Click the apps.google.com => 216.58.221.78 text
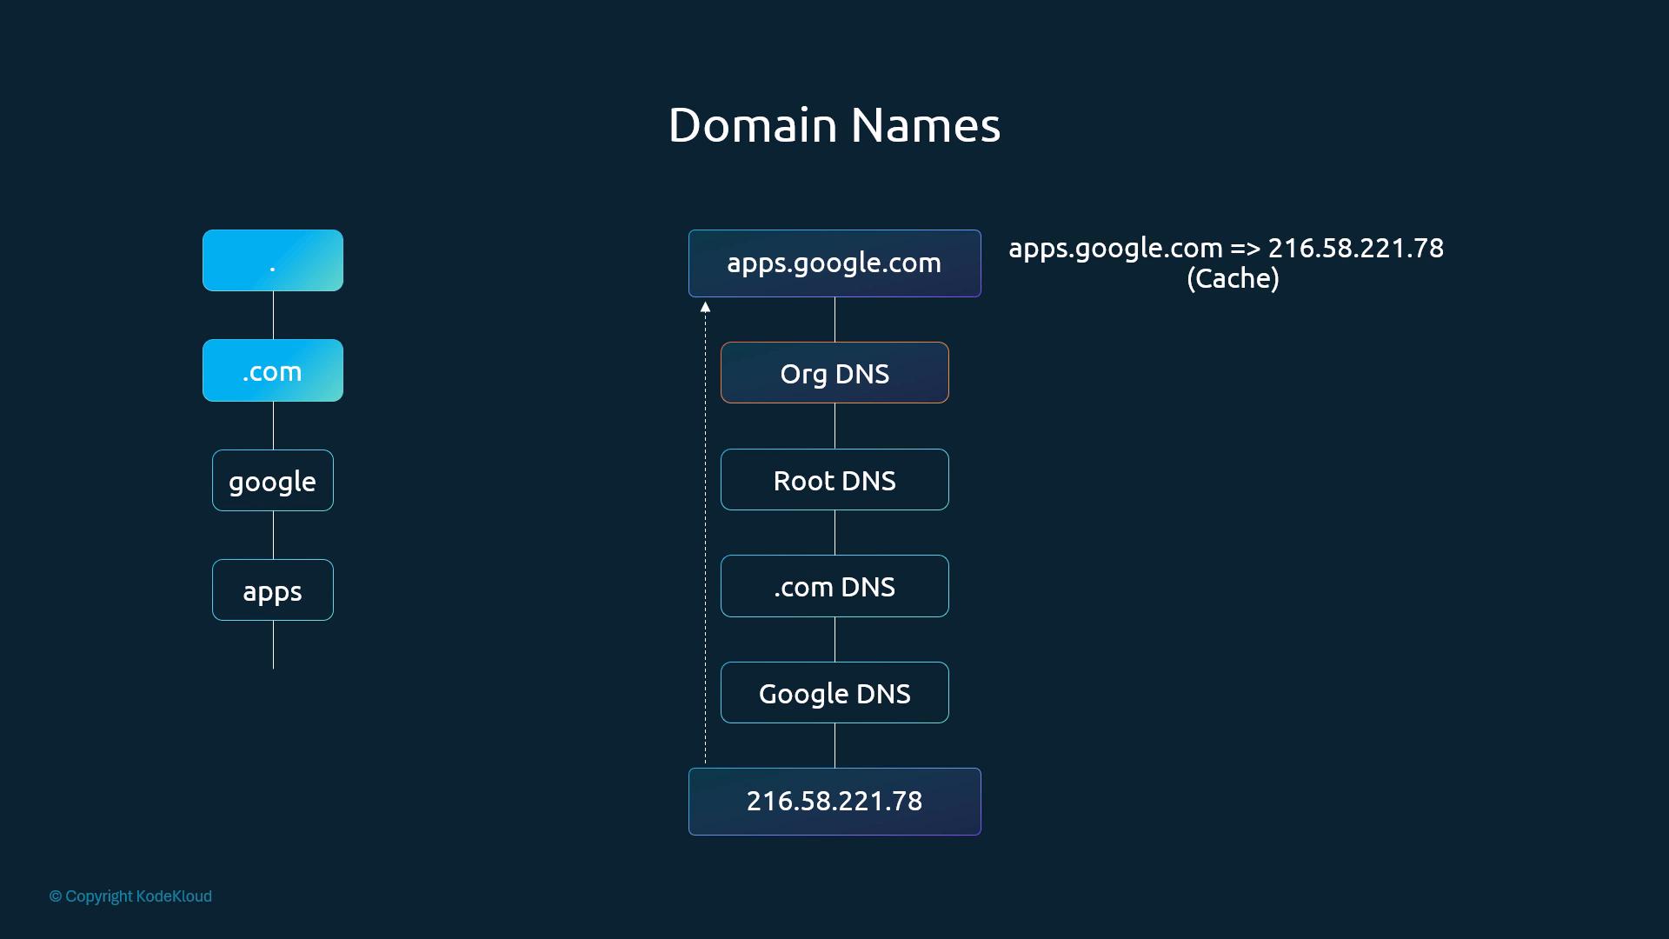 pyautogui.click(x=1226, y=249)
